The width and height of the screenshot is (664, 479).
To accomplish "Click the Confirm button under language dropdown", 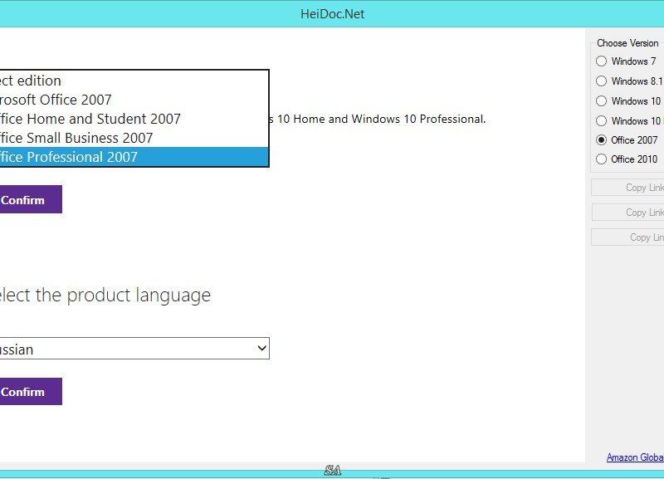I will (31, 391).
